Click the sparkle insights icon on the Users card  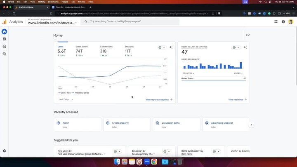tap(171, 47)
